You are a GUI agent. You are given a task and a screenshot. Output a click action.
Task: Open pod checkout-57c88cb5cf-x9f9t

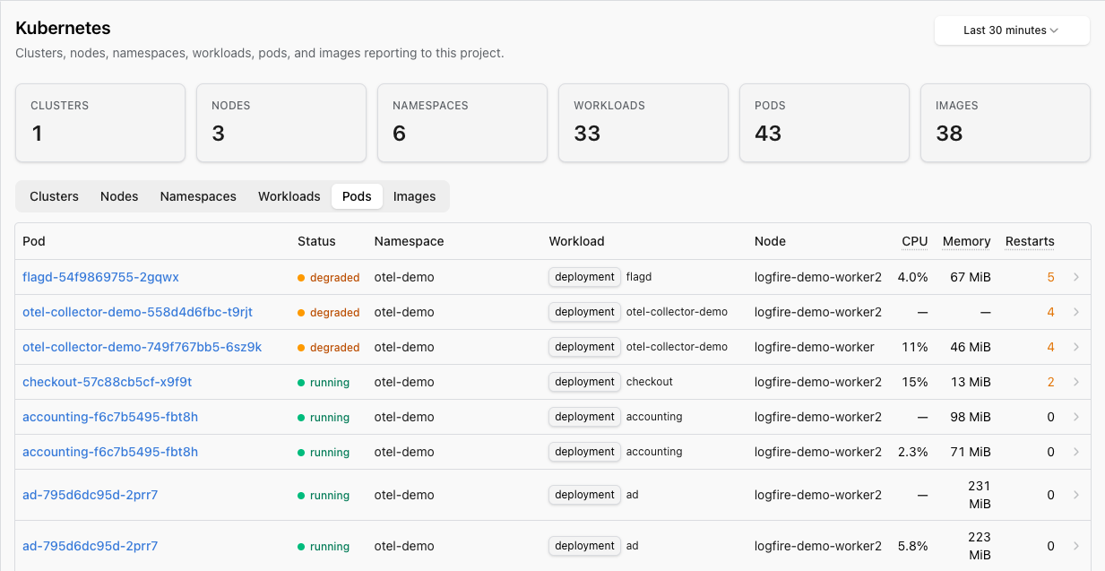pos(107,382)
